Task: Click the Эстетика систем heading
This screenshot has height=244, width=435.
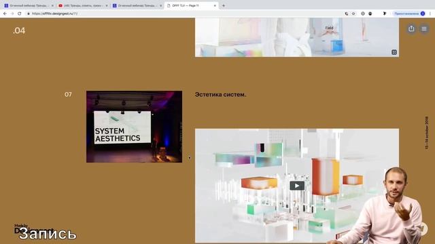Action: coord(220,95)
